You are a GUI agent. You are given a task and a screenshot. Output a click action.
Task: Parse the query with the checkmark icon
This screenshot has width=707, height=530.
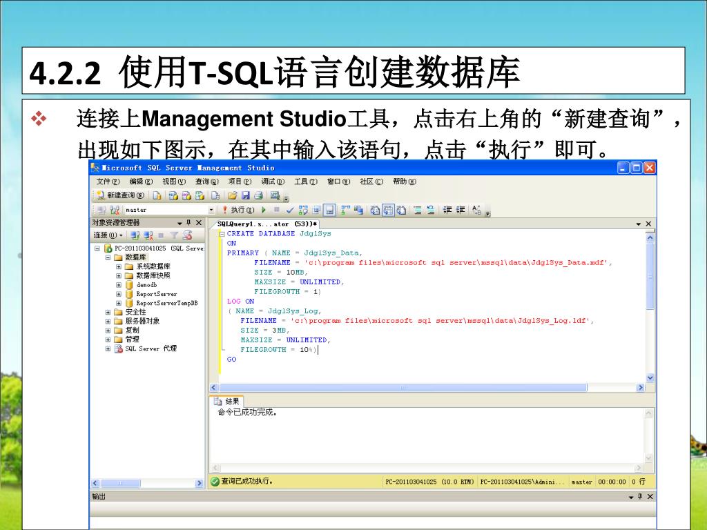(x=289, y=210)
